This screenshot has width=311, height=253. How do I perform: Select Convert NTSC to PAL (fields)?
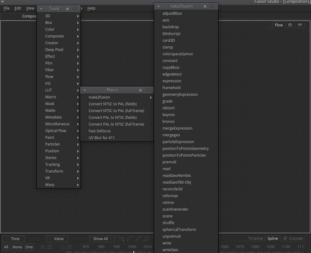(x=117, y=104)
